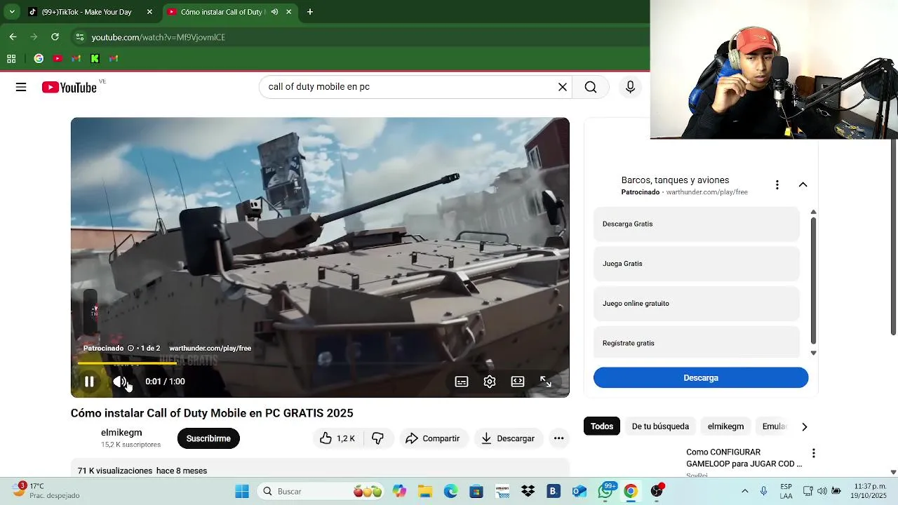Go to YouTube home via logo
898x505 pixels.
69,87
